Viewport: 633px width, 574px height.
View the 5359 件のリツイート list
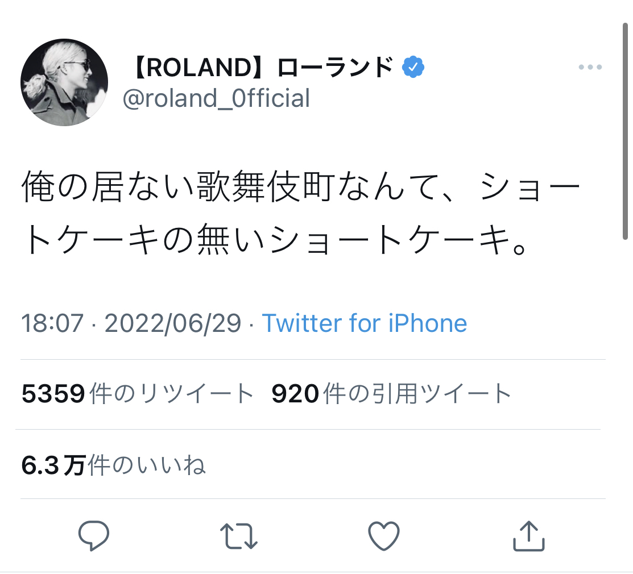(x=138, y=393)
